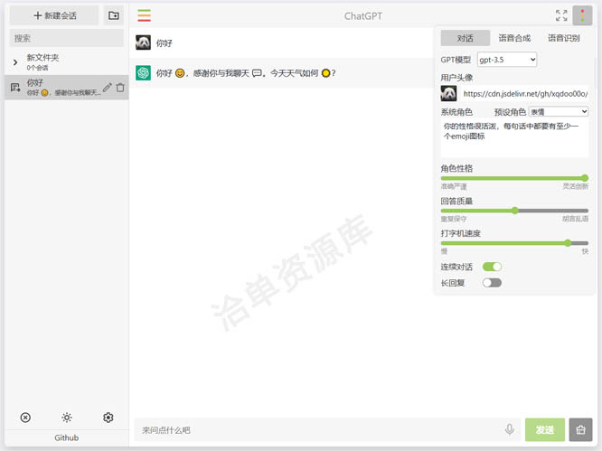Viewport: 602px width, 451px height.
Task: Click the conversation list icon beside 你好
Action: pyautogui.click(x=15, y=88)
